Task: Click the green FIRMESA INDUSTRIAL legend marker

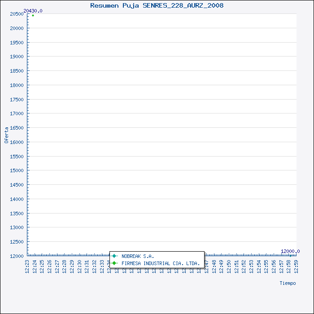Action: [114, 263]
